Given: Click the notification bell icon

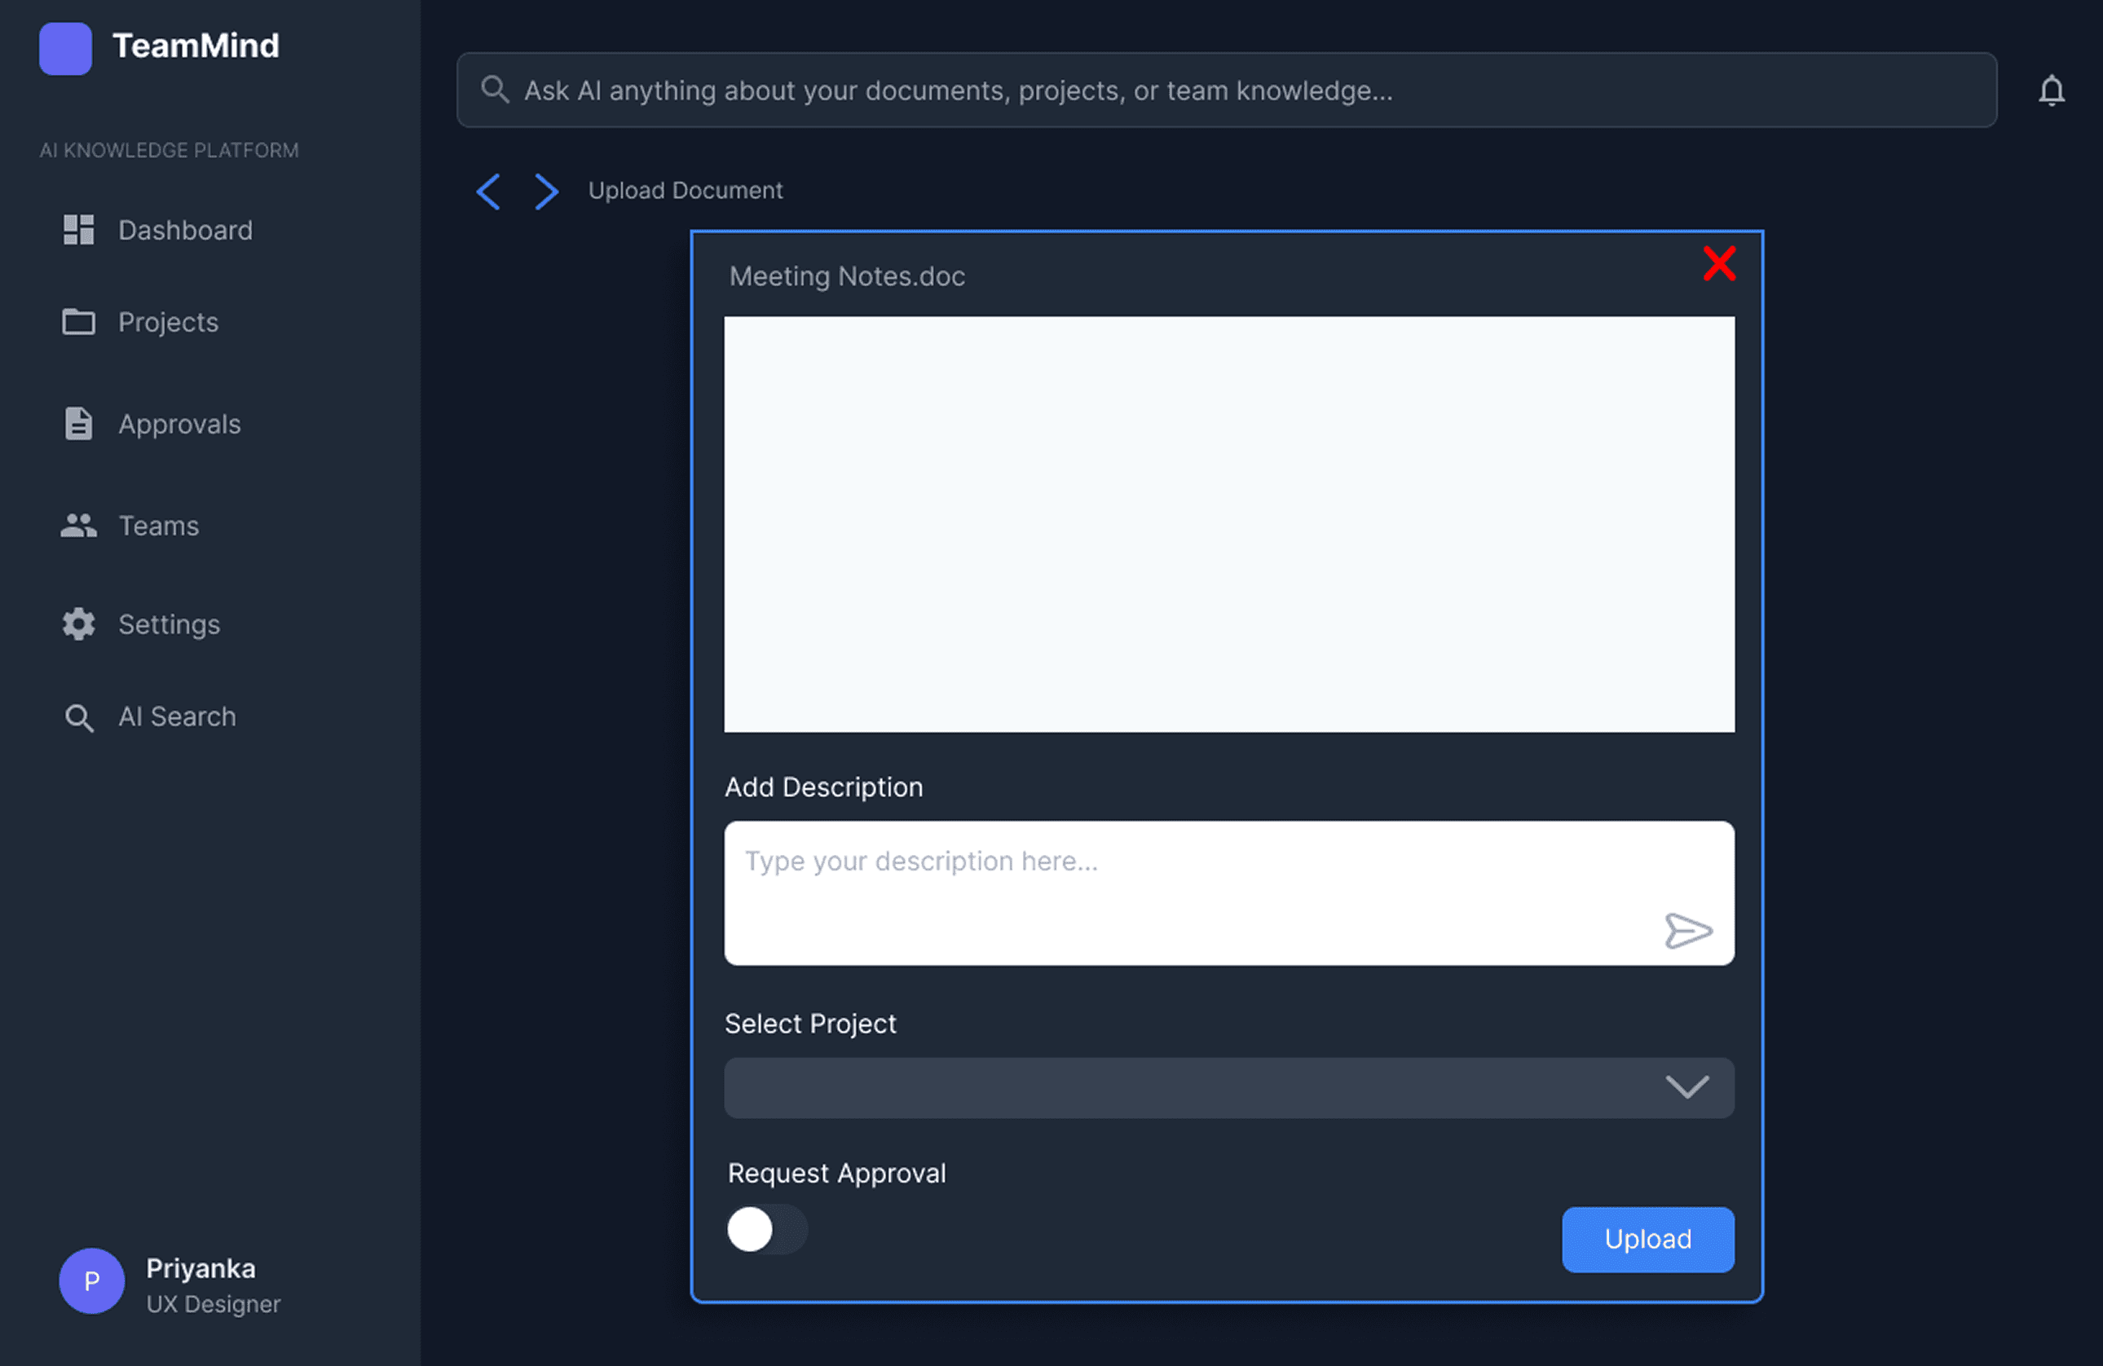Looking at the screenshot, I should (x=2051, y=91).
